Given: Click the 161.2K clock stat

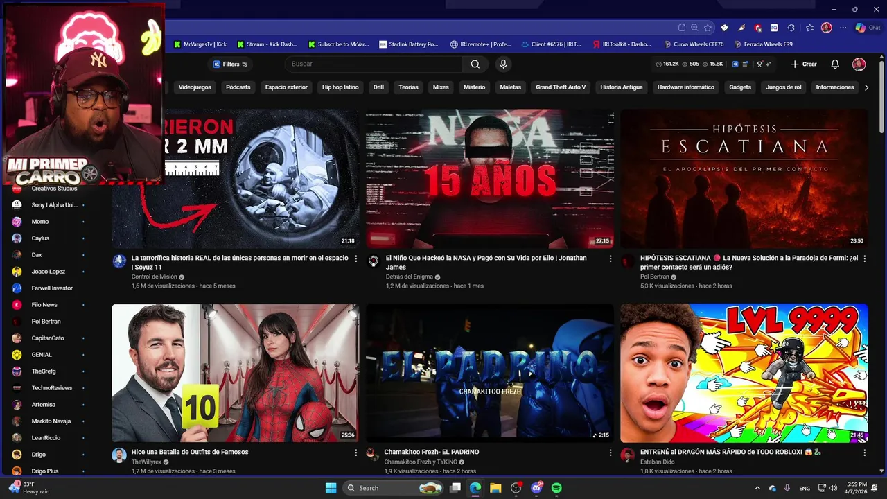Looking at the screenshot, I should click(667, 64).
